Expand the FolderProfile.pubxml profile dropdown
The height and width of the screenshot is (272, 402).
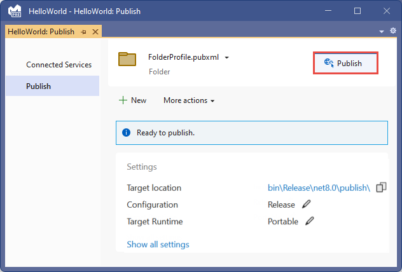click(x=226, y=57)
